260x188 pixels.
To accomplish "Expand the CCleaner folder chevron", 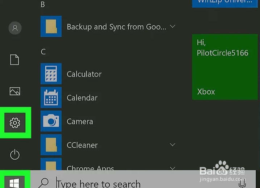I will [172, 144].
